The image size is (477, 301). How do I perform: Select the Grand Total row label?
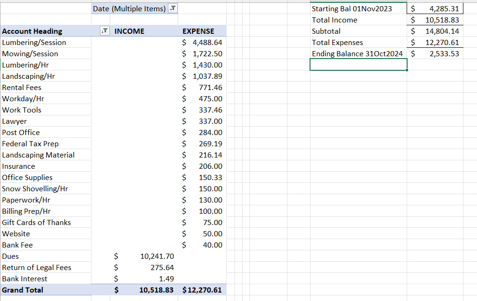pos(23,290)
